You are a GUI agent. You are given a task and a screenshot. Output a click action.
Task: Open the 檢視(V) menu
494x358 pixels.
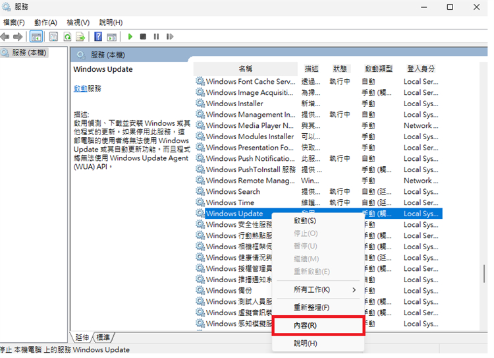pyautogui.click(x=78, y=22)
